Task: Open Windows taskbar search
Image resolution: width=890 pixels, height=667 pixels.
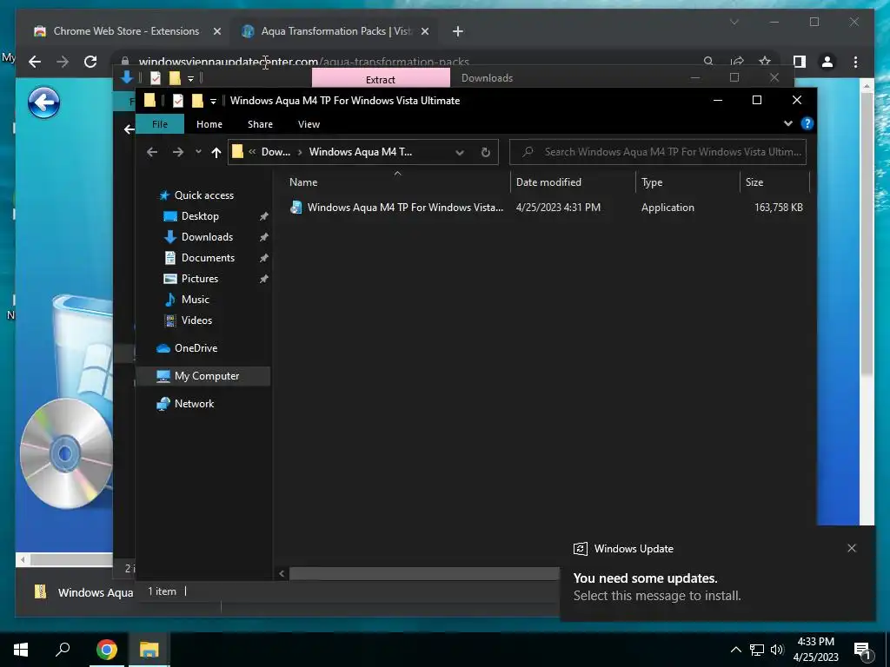Action: [63, 650]
